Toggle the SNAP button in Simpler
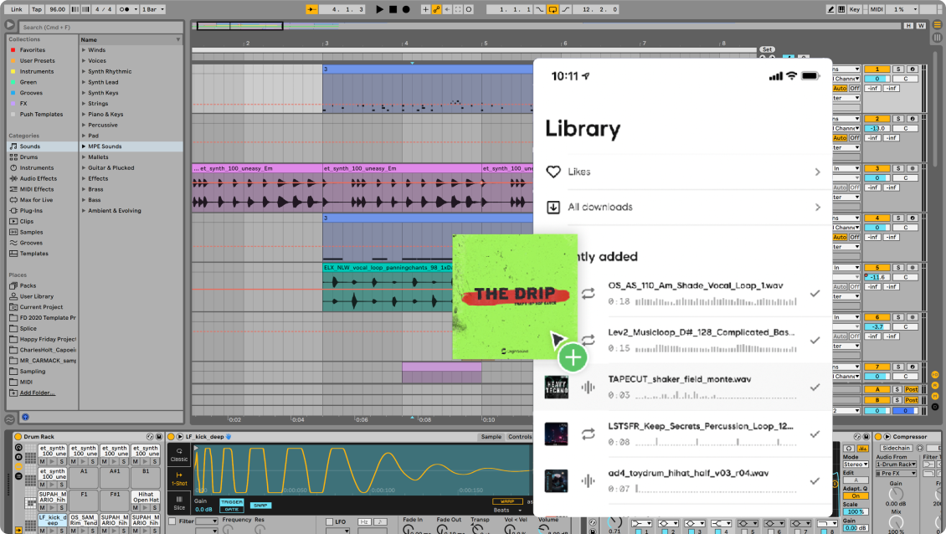Screen dimensions: 946x534 pos(260,505)
